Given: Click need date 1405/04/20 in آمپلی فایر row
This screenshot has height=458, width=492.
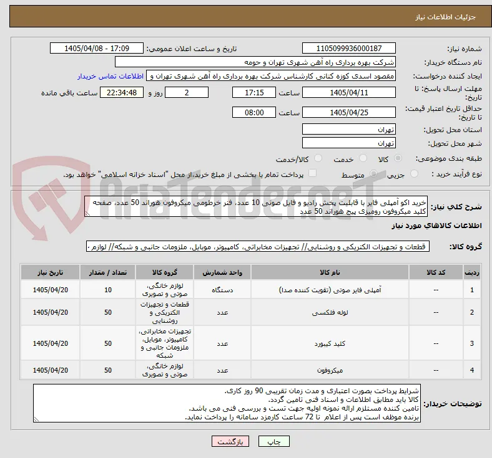Looking at the screenshot, I should click(x=50, y=290).
